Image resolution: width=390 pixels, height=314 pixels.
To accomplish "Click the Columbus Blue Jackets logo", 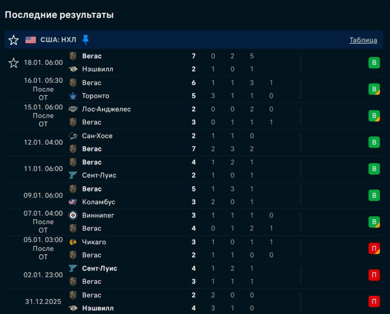I will [x=73, y=202].
